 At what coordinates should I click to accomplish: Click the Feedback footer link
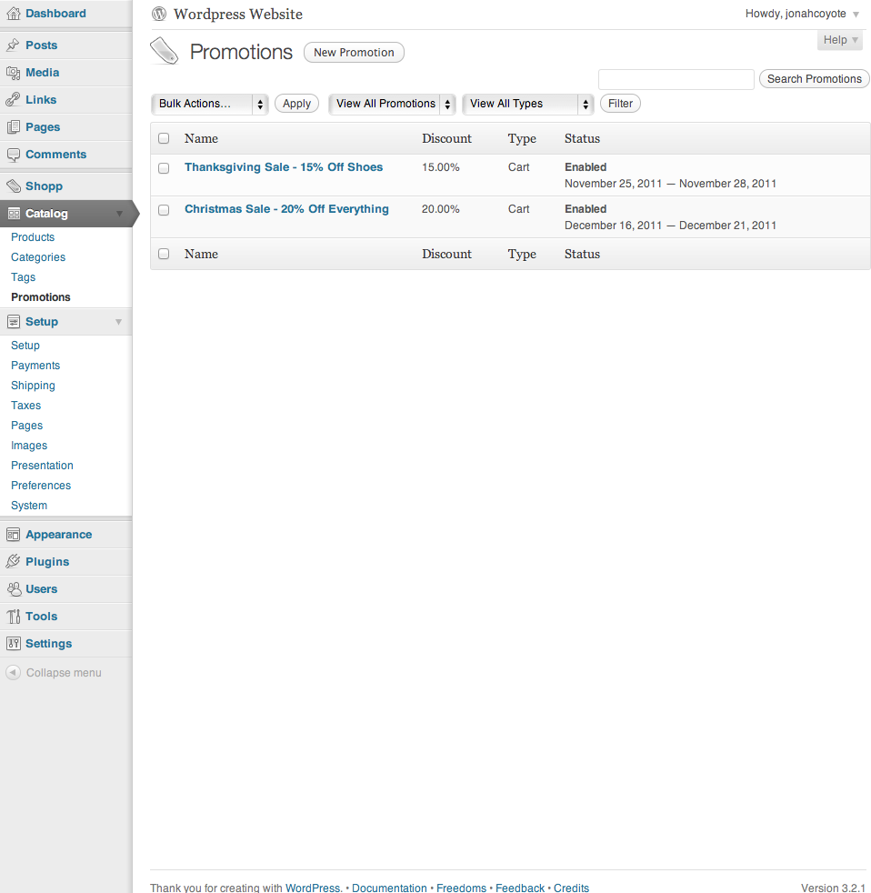click(x=520, y=888)
